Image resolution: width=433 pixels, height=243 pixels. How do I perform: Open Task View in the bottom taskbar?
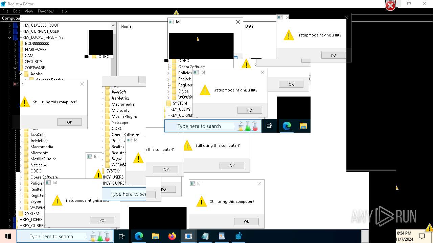[122, 236]
